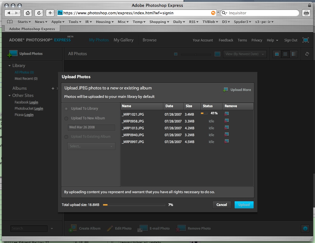Click the refresh icon in photo toolbar
Image resolution: width=315 pixels, height=243 pixels.
(x=307, y=54)
